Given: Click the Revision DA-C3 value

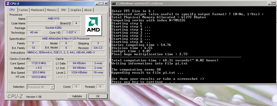Looking at the screenshot, I should point(98,48).
